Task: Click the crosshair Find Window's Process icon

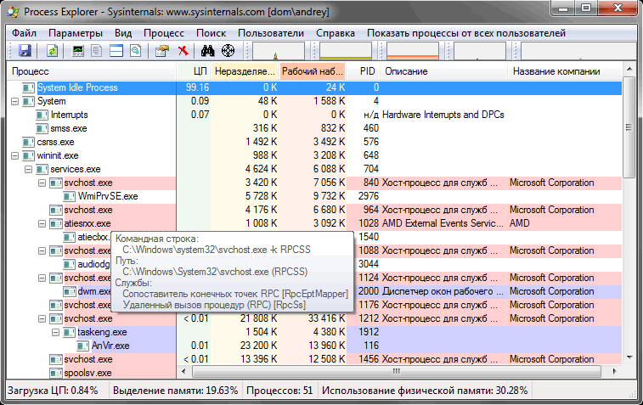Action: pyautogui.click(x=227, y=51)
